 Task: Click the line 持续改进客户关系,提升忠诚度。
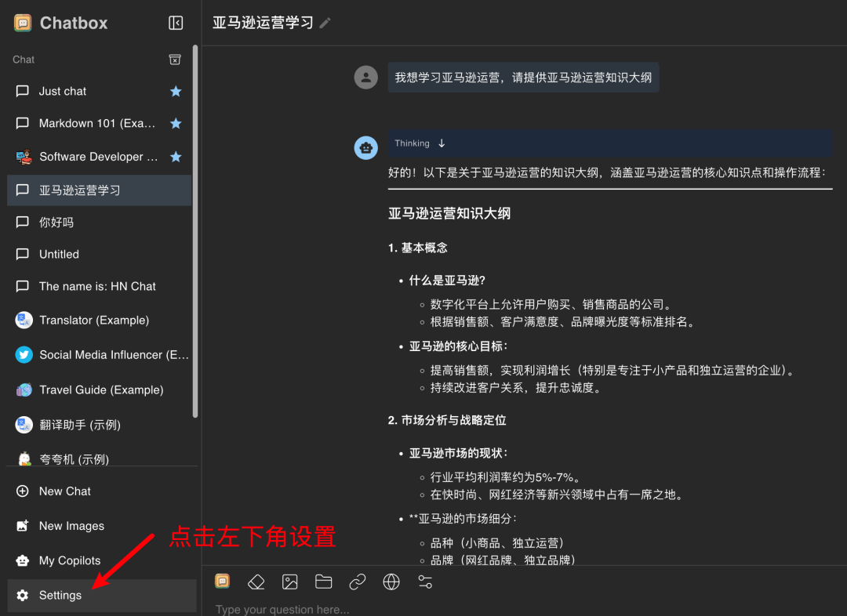[516, 388]
